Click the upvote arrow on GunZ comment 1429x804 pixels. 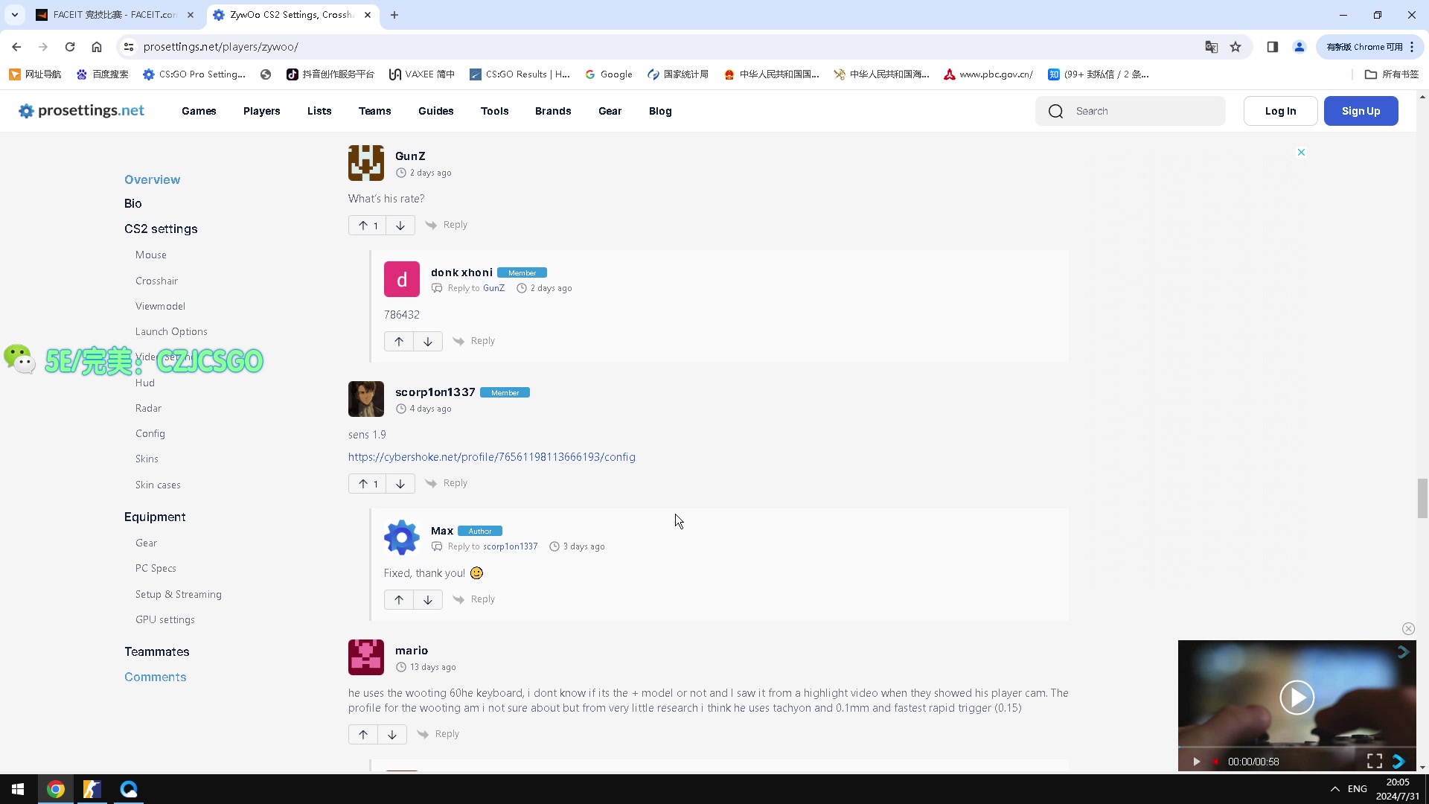(x=362, y=225)
